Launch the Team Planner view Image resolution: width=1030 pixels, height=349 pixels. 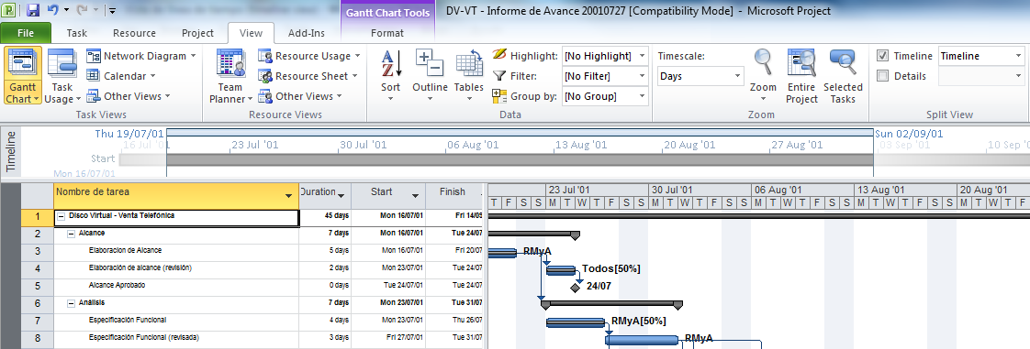click(230, 75)
